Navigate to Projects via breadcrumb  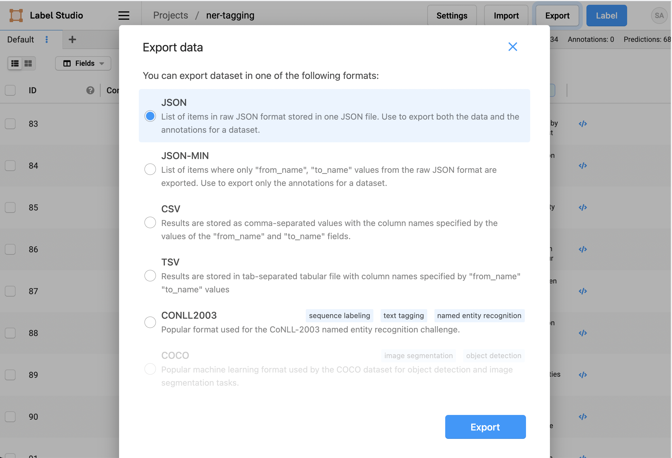(170, 15)
